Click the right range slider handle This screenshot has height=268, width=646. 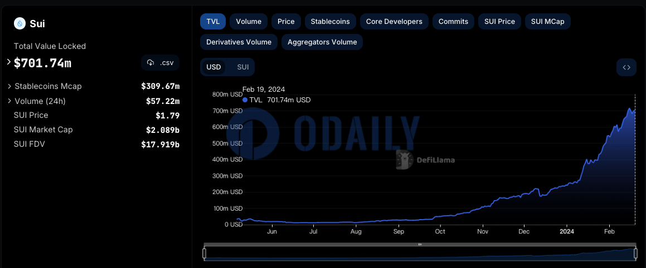pyautogui.click(x=635, y=254)
